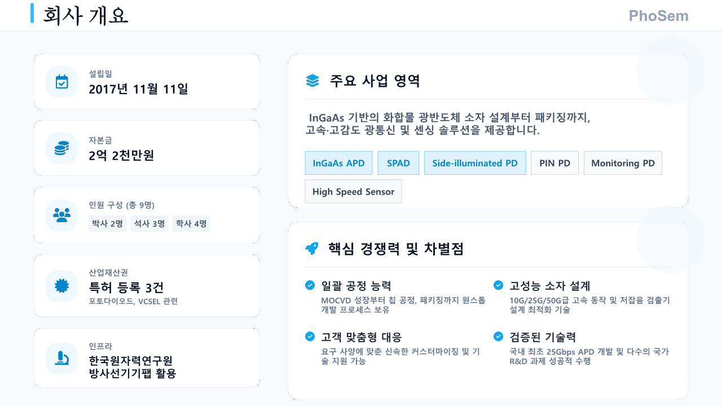Image resolution: width=722 pixels, height=406 pixels.
Task: Select the SPAD tag
Action: (398, 163)
